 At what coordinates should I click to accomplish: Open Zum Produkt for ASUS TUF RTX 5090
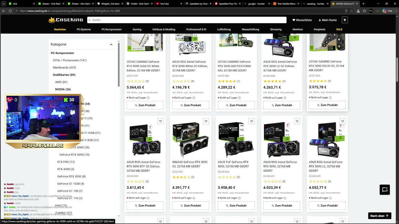[236, 206]
